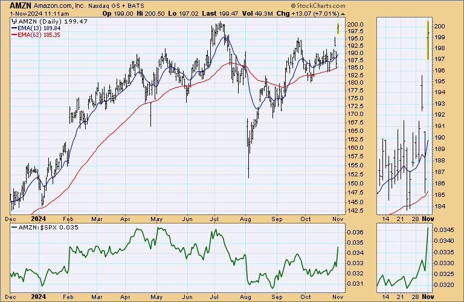Click the 200.0 price axis label
464x302 pixels.
click(x=355, y=25)
